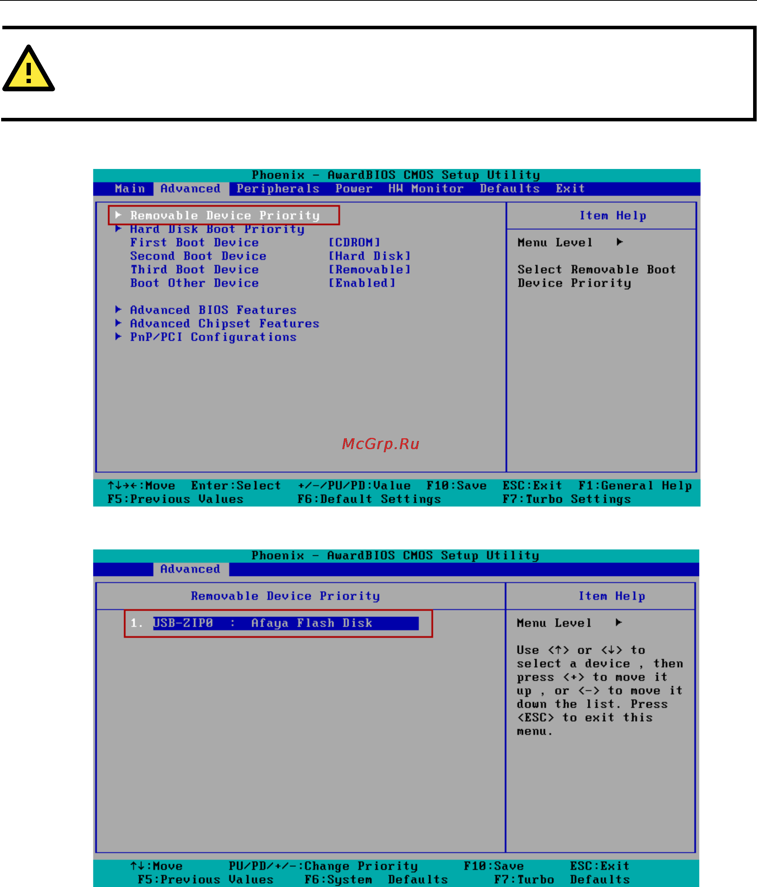
Task: Click PU/PD/+/-:Change Priority hint
Action: click(x=323, y=866)
